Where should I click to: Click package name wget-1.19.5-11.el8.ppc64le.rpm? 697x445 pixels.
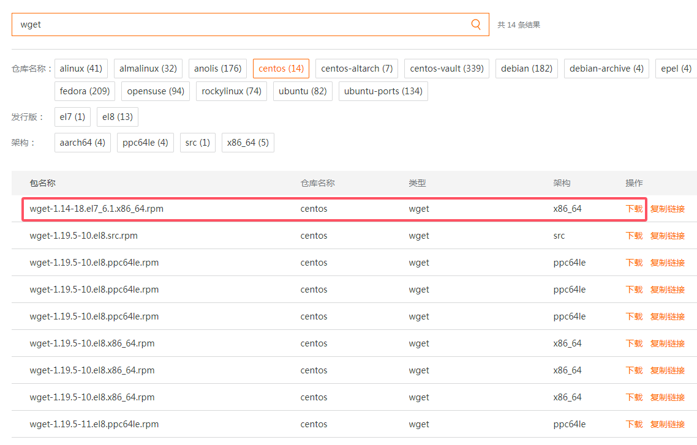(x=94, y=424)
